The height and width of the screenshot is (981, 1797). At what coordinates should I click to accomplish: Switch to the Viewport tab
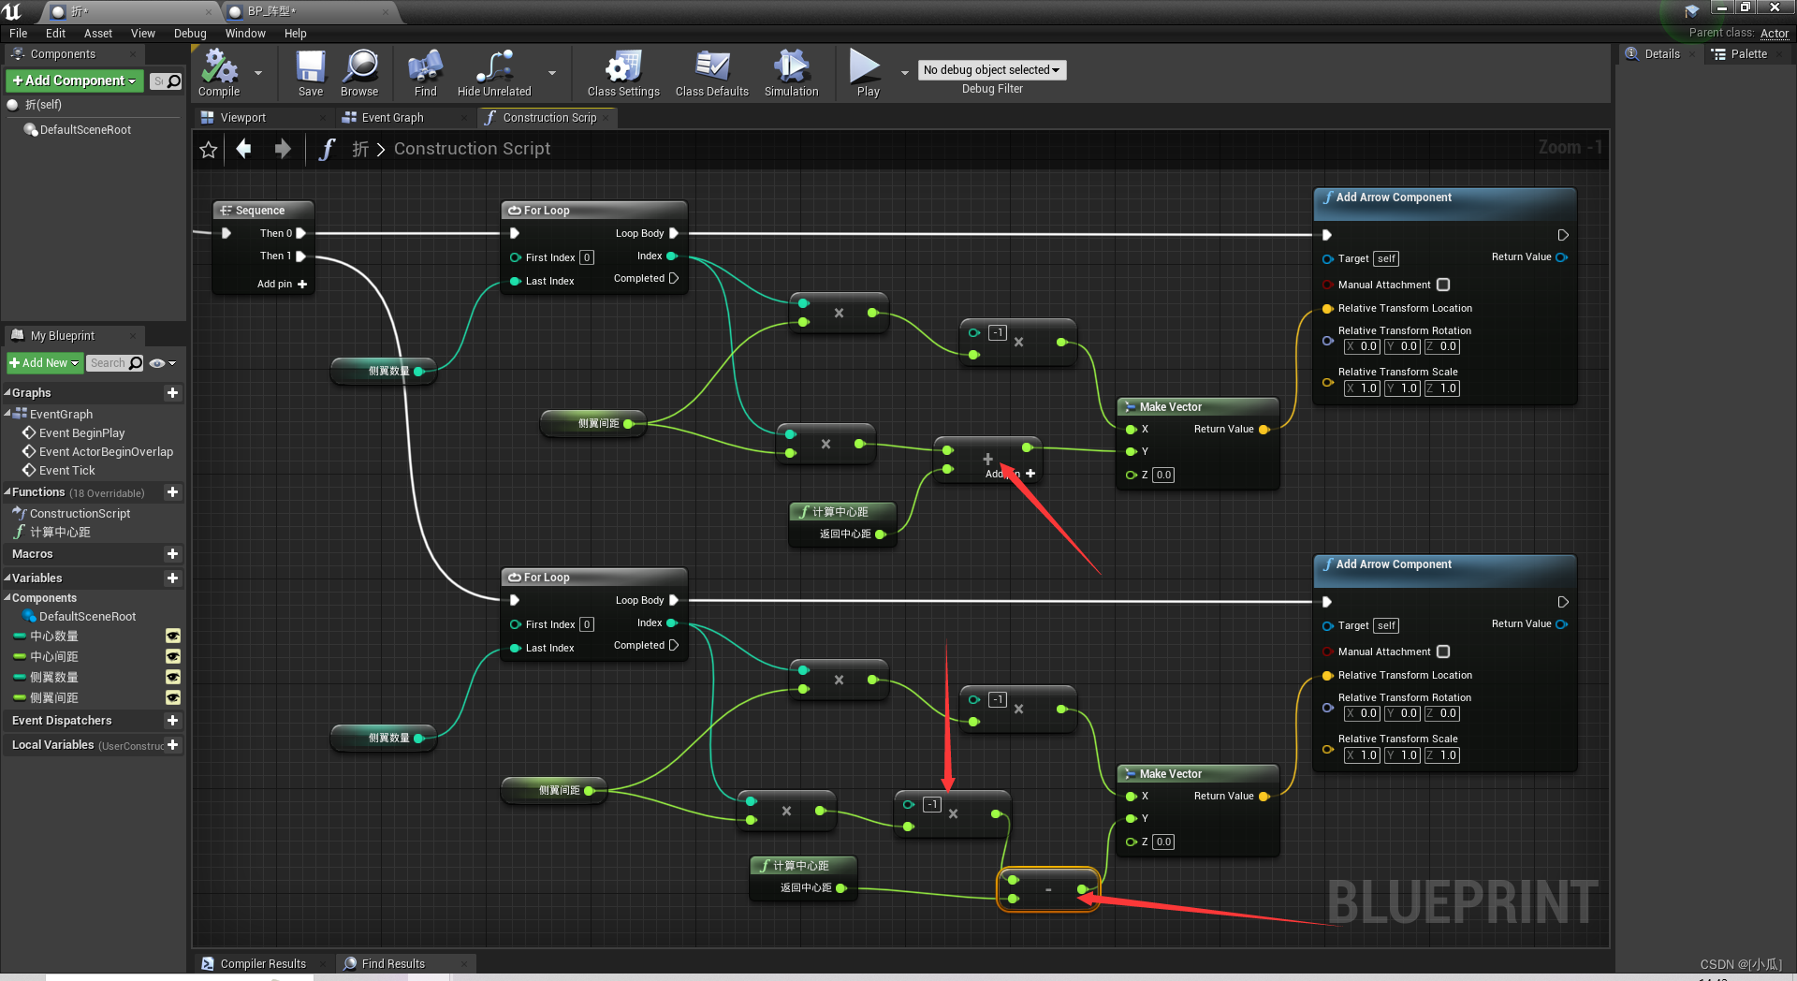[243, 118]
